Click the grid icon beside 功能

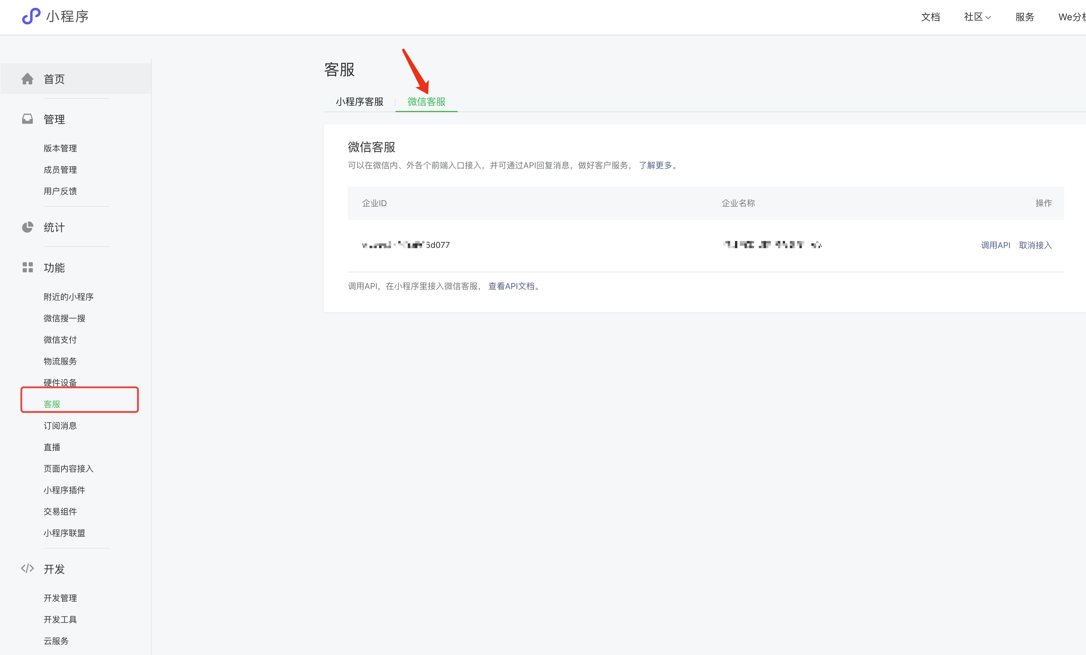[x=27, y=267]
